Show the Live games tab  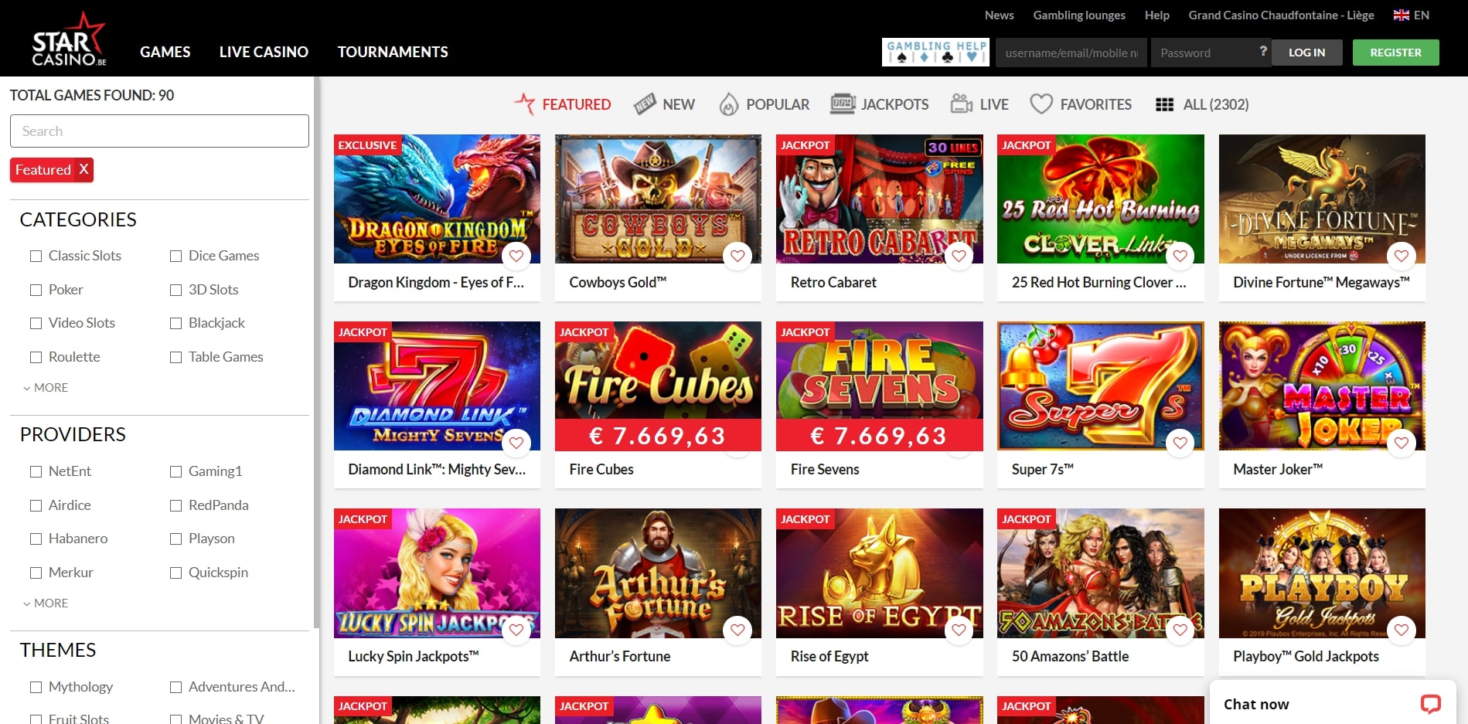pyautogui.click(x=979, y=104)
